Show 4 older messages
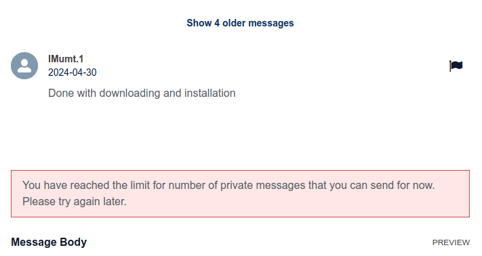Image resolution: width=482 pixels, height=256 pixels. 240,23
